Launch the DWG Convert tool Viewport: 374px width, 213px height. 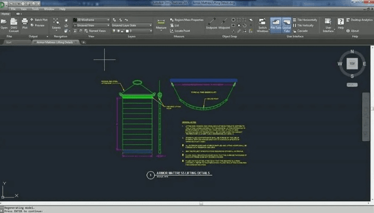pyautogui.click(x=14, y=22)
